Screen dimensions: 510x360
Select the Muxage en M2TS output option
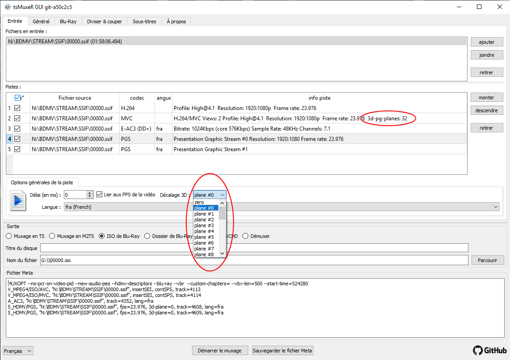click(52, 236)
